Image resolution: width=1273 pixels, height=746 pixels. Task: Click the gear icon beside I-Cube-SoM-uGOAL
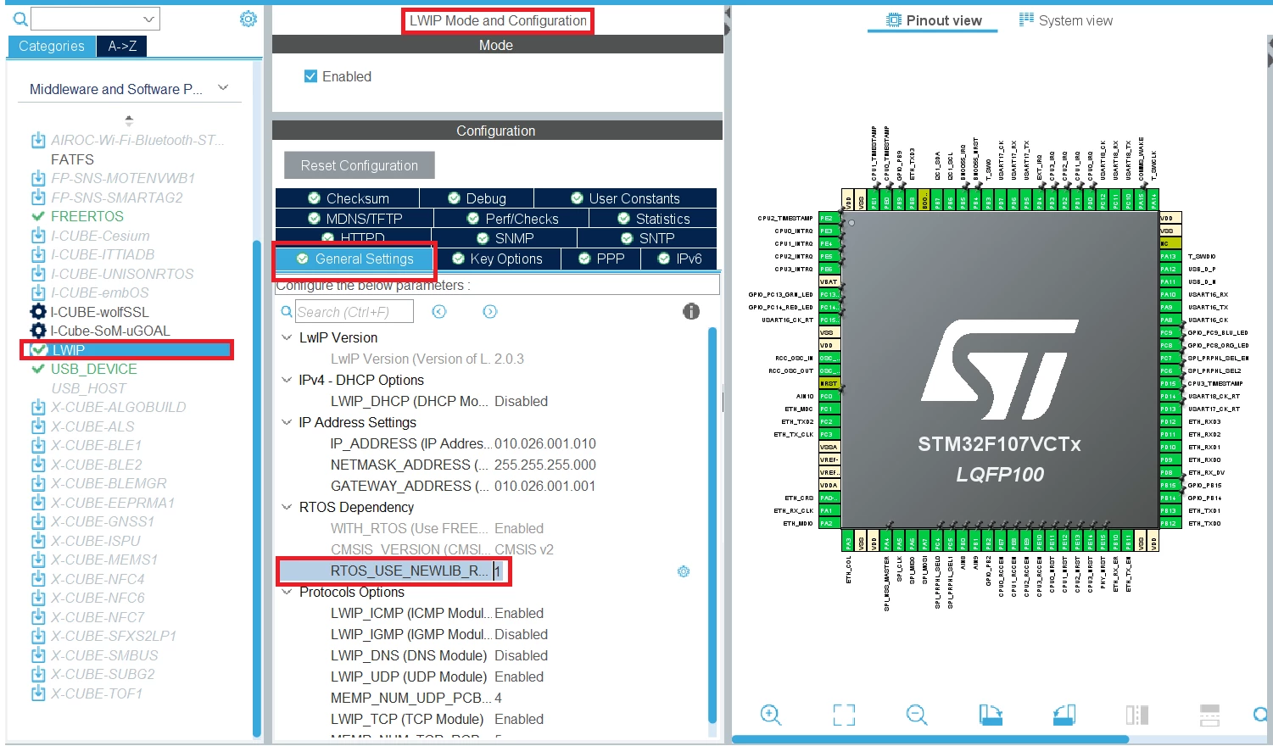point(38,331)
